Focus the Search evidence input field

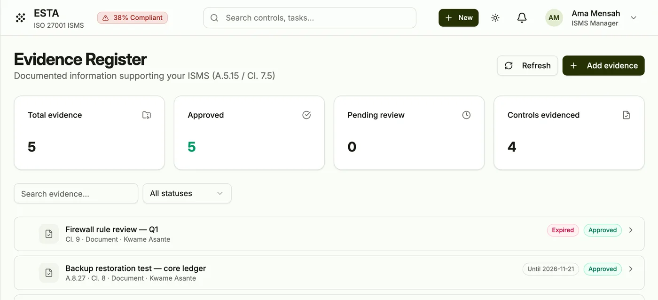(x=76, y=193)
